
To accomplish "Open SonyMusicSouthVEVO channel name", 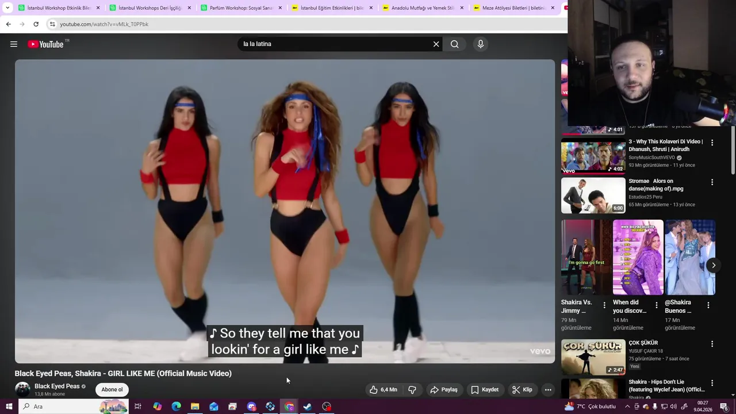I will (651, 158).
